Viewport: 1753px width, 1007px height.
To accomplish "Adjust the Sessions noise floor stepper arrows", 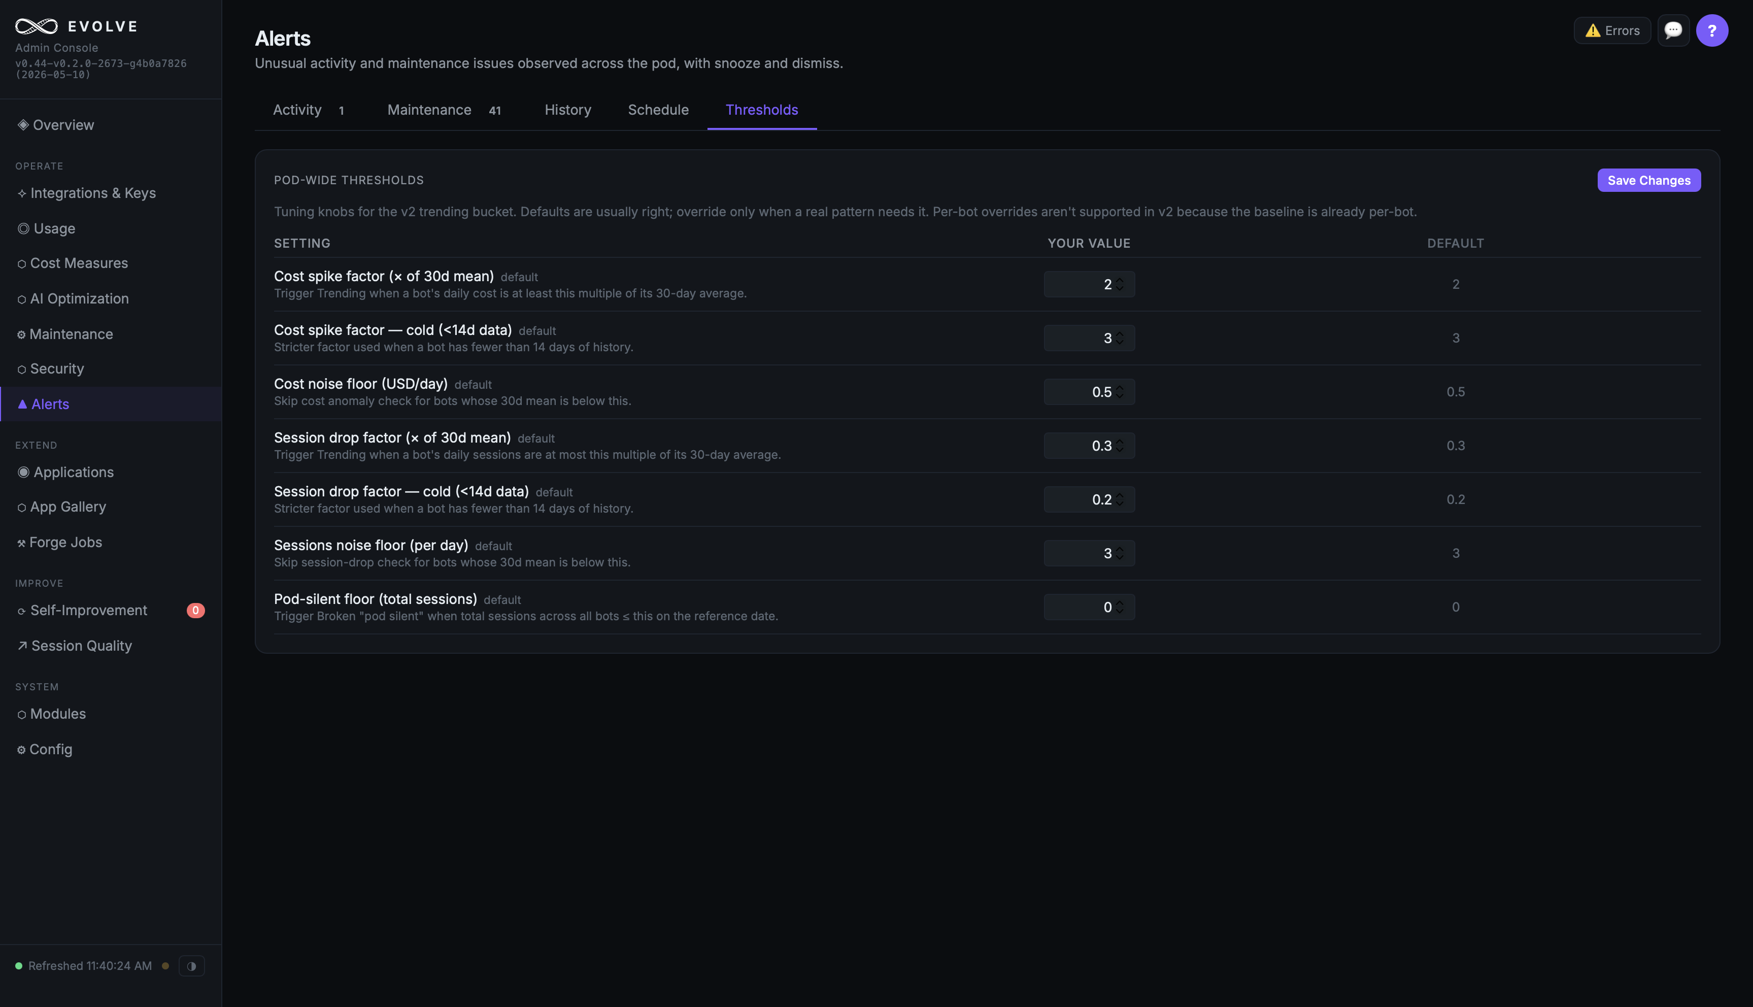I will coord(1120,553).
